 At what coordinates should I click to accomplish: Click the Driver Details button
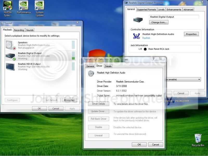99,104
